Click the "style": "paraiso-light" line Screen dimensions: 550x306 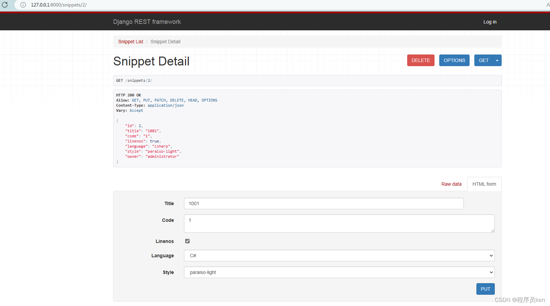click(153, 151)
